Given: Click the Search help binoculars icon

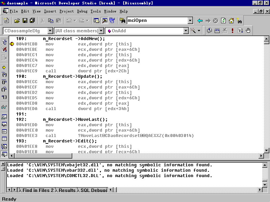Looking at the screenshot, I should pyautogui.click(x=239, y=21).
